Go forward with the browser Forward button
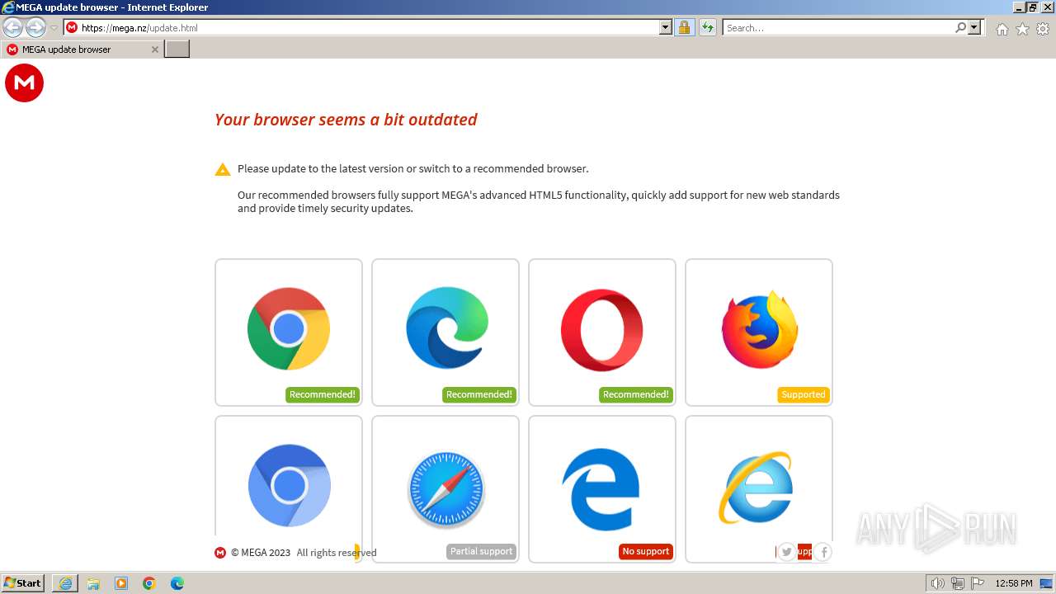The height and width of the screenshot is (594, 1056). 35,27
